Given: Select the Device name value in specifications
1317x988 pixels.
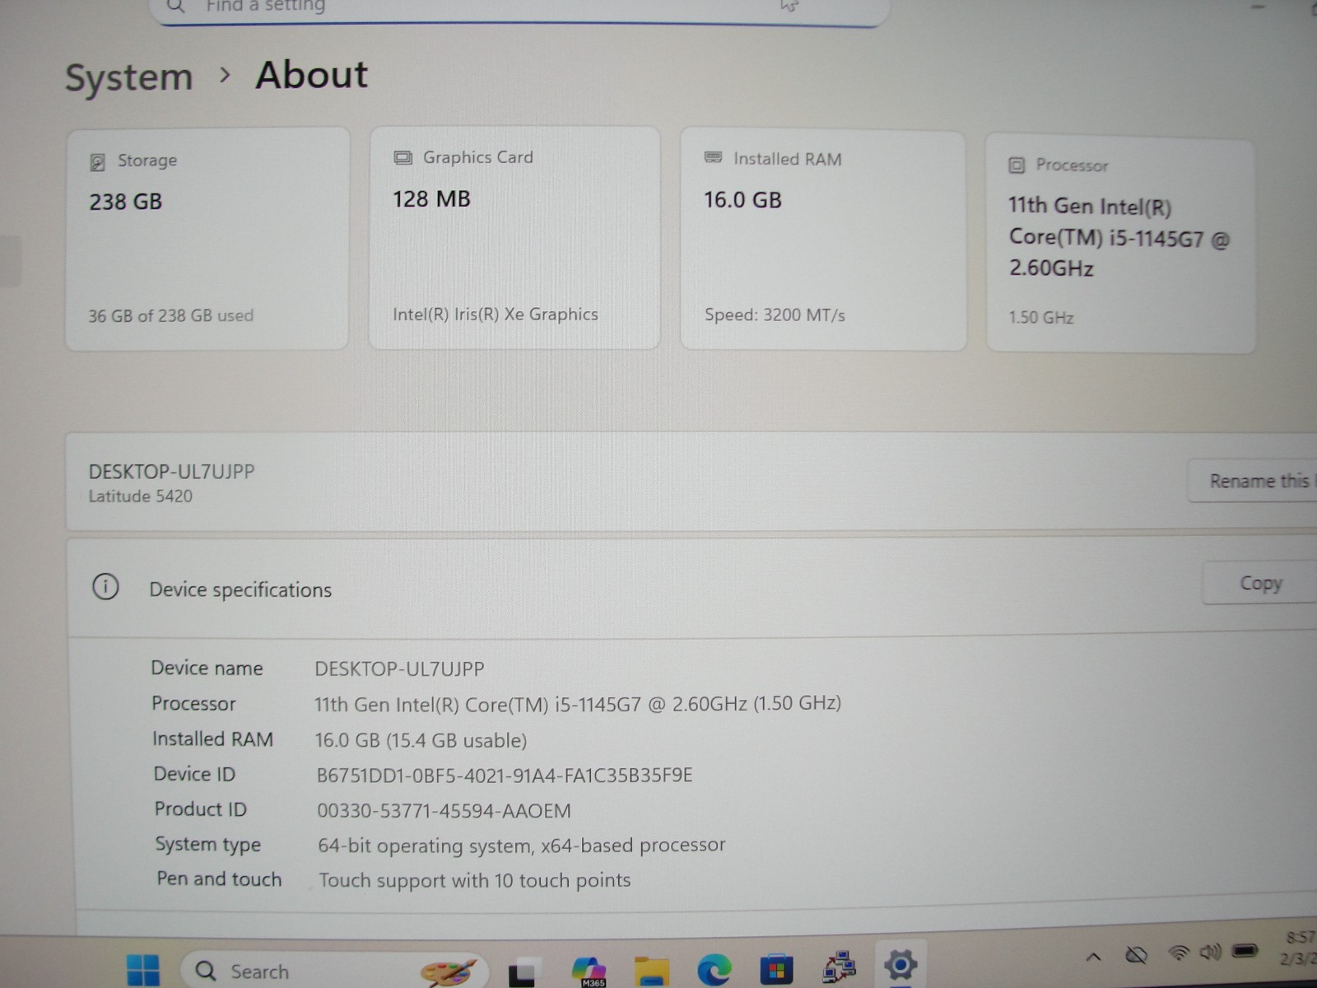Looking at the screenshot, I should tap(399, 669).
